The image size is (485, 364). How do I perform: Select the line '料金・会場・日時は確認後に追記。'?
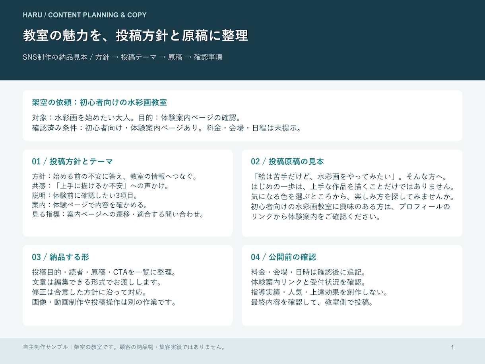click(308, 273)
